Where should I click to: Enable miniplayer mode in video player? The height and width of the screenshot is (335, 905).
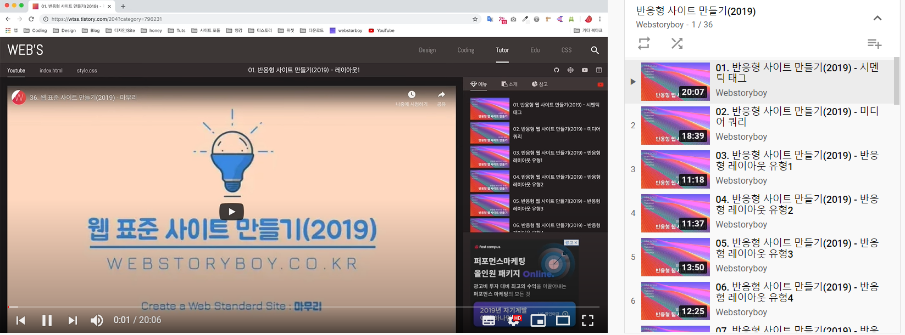point(538,321)
